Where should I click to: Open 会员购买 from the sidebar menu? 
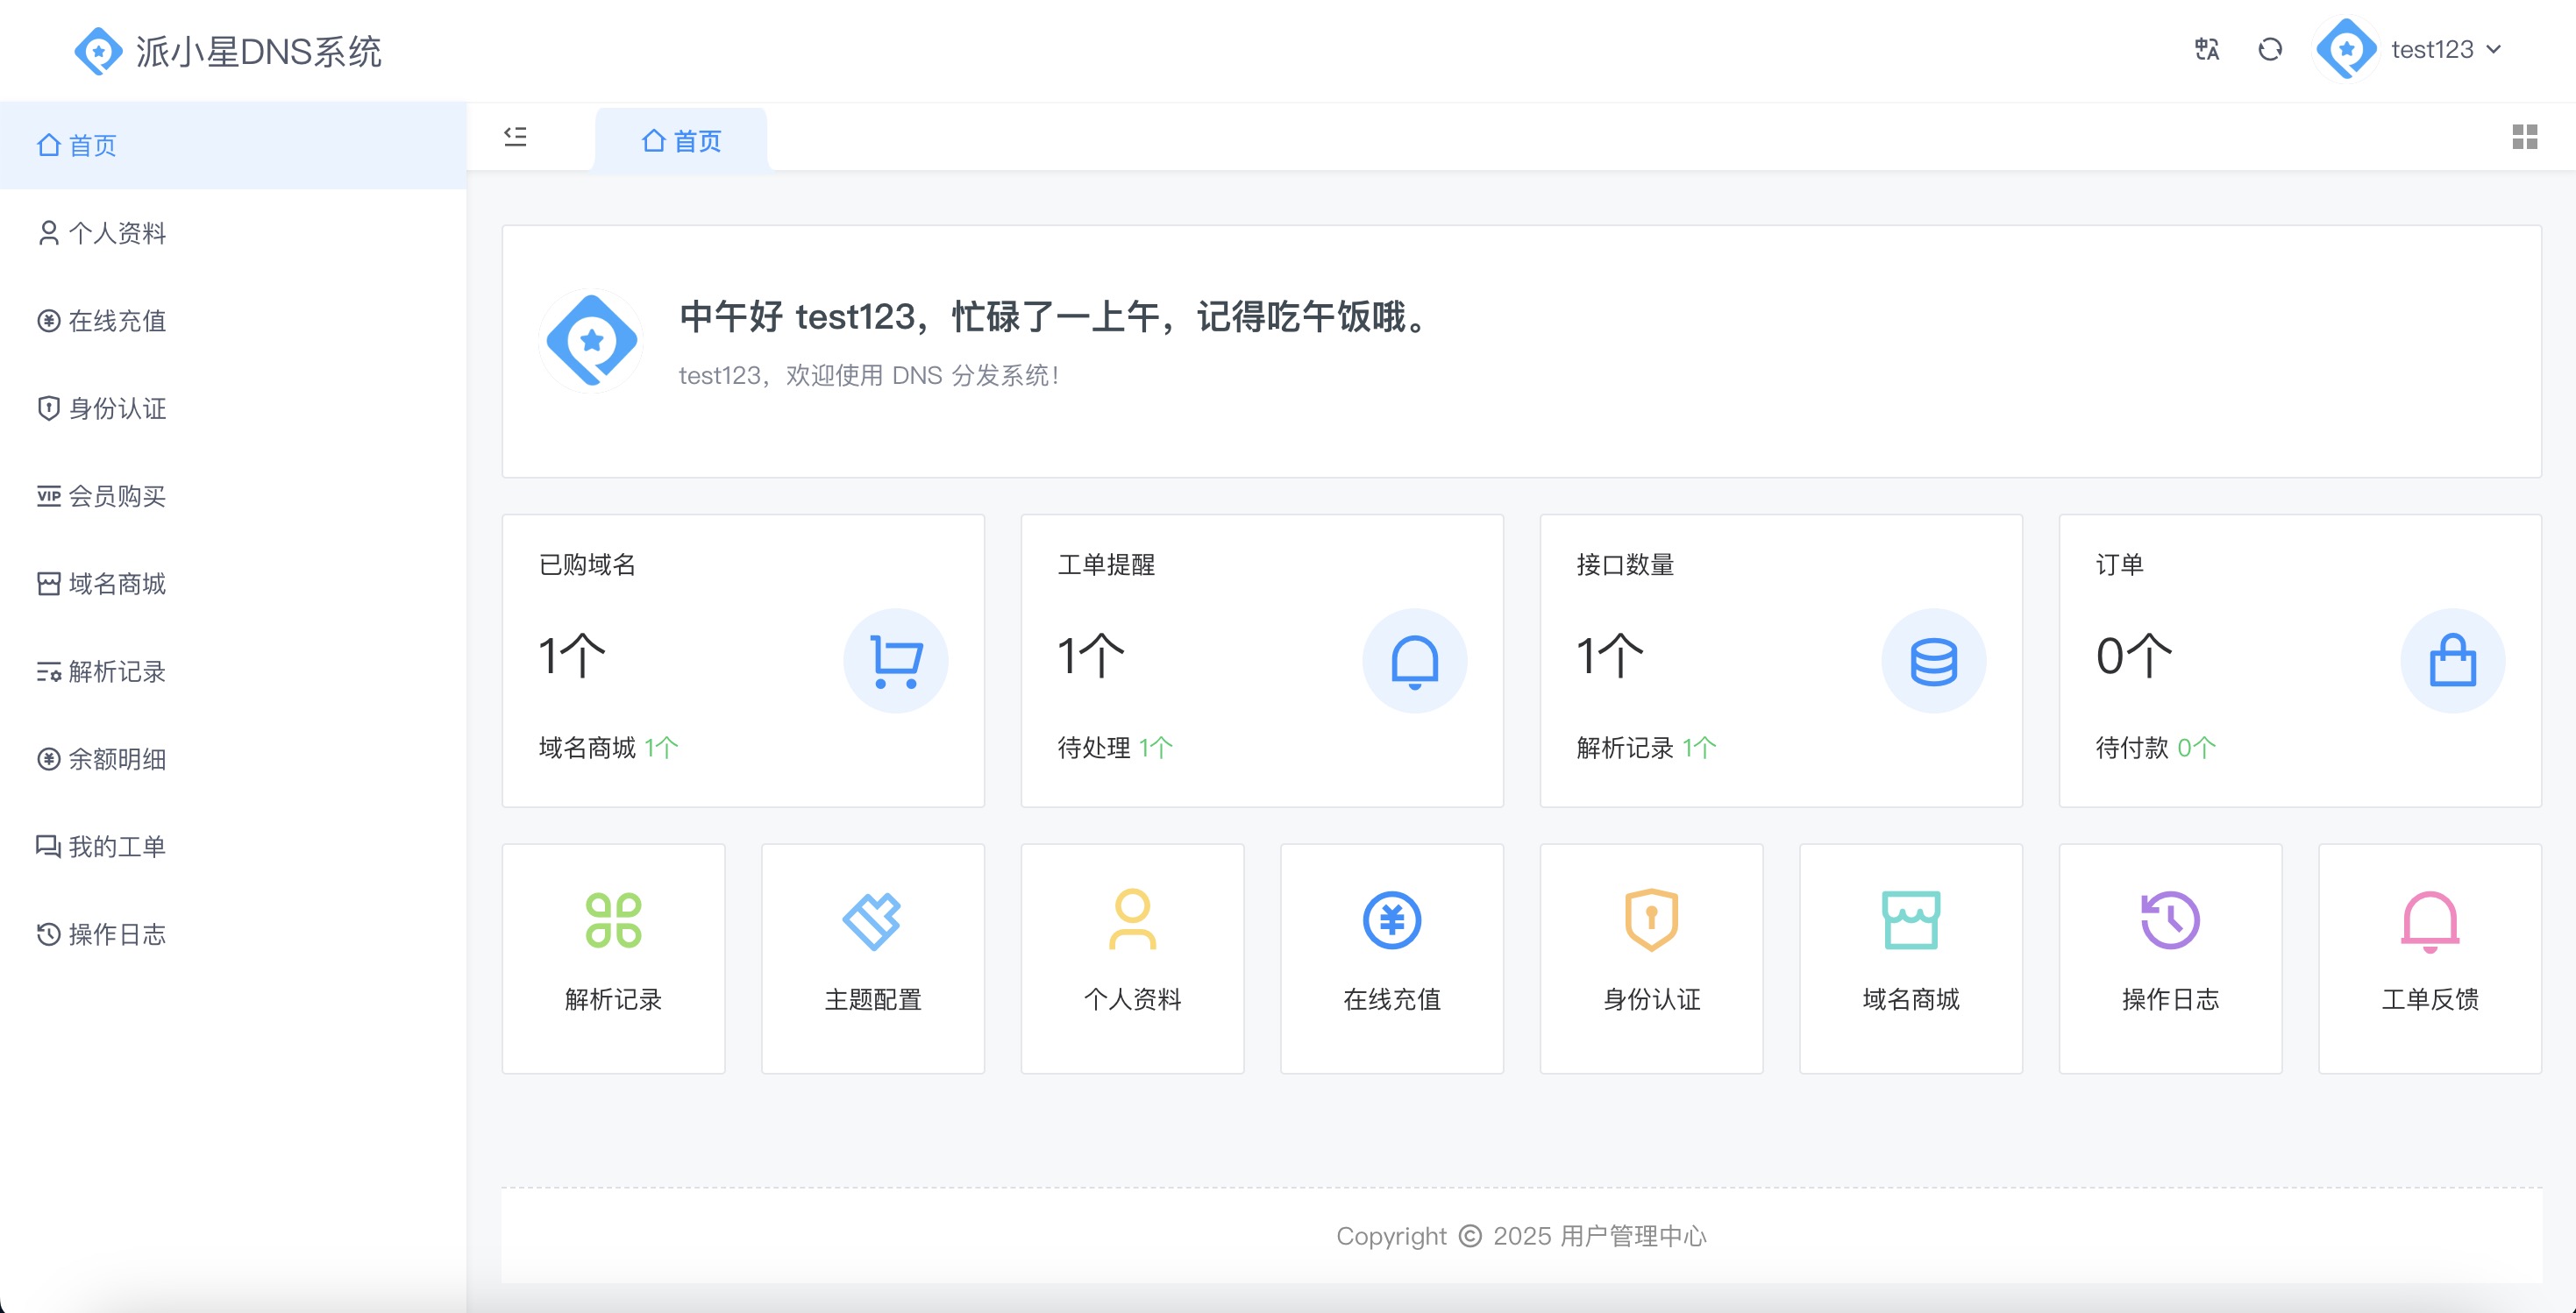click(117, 496)
